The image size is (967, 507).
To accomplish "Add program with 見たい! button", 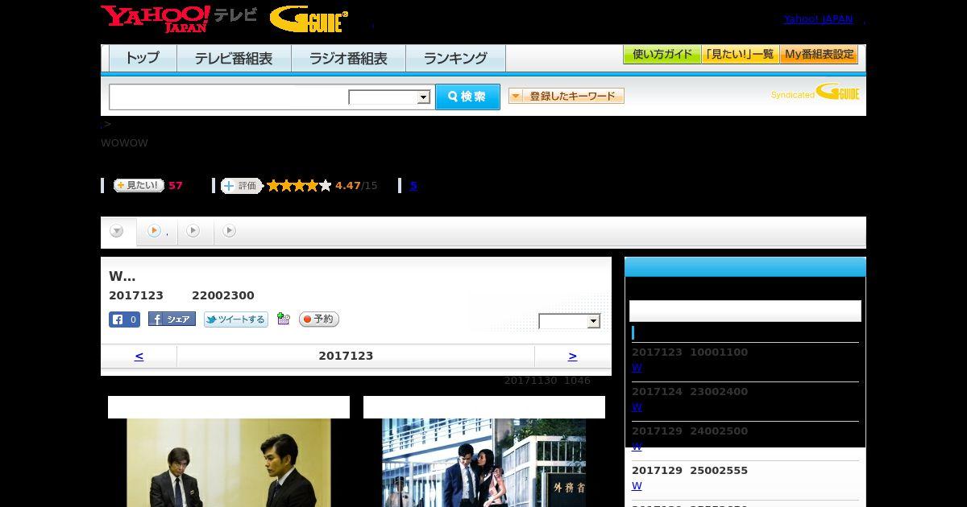I will coord(139,185).
